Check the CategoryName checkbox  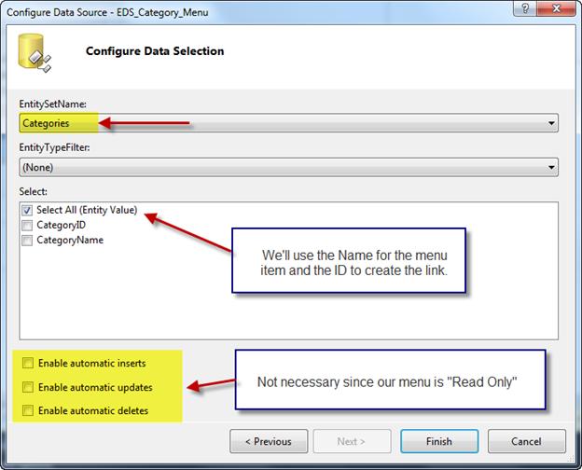pyautogui.click(x=27, y=240)
